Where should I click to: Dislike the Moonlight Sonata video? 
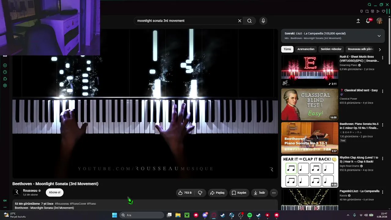[200, 193]
